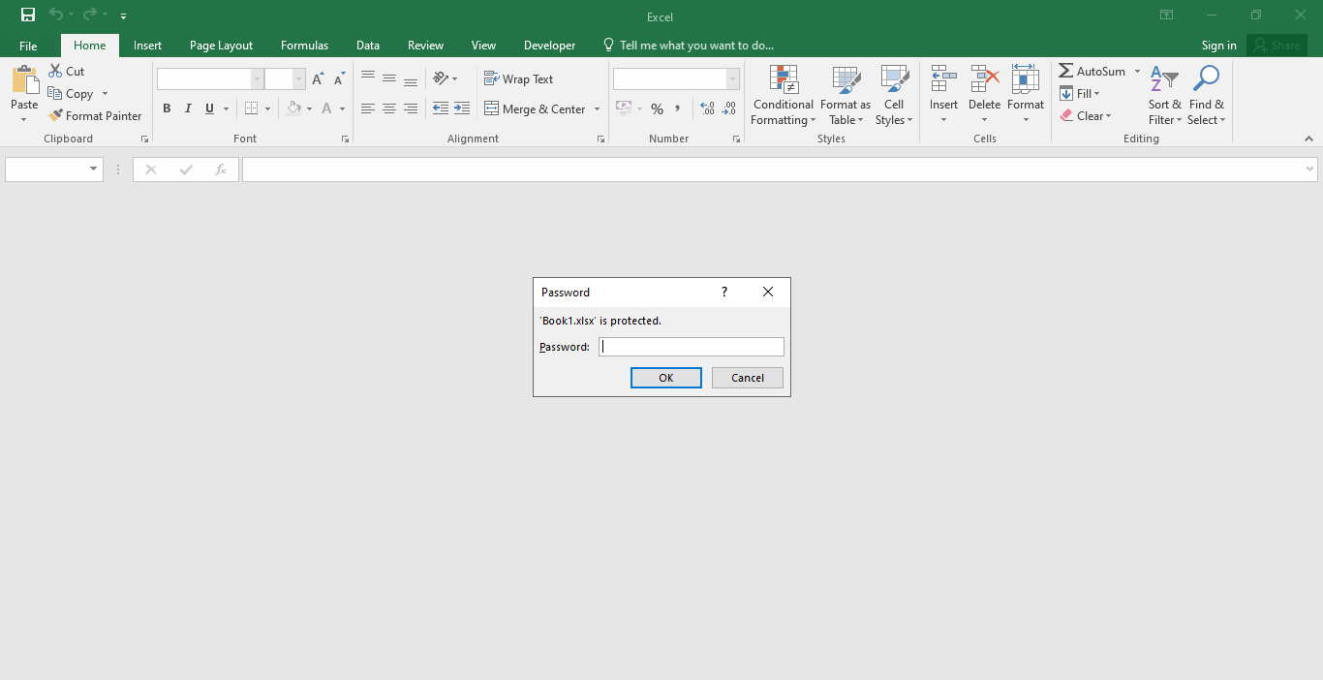Toggle Italic formatting
This screenshot has height=680, width=1323.
pyautogui.click(x=188, y=108)
